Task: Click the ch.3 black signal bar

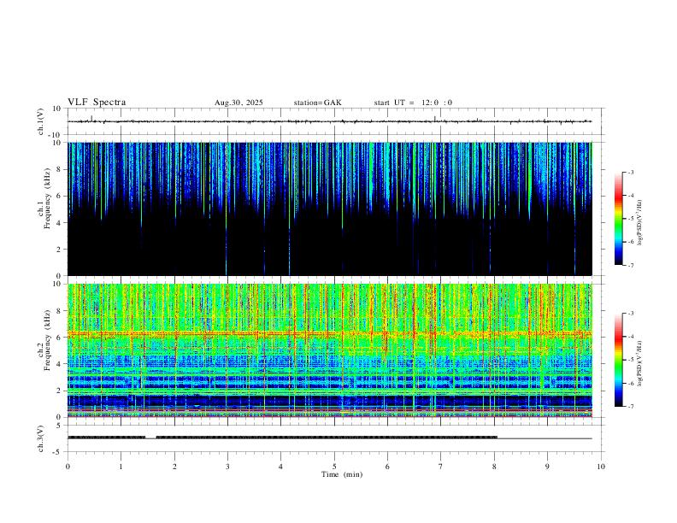Action: (282, 438)
